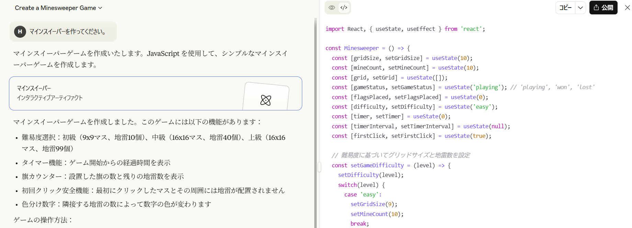Screen dimensions: 632x228
Task: Click the atom icon on artifact card
Action: [x=266, y=100]
